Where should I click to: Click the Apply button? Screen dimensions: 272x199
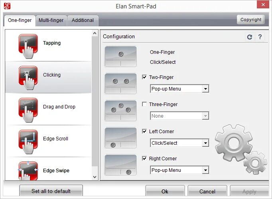point(249,191)
